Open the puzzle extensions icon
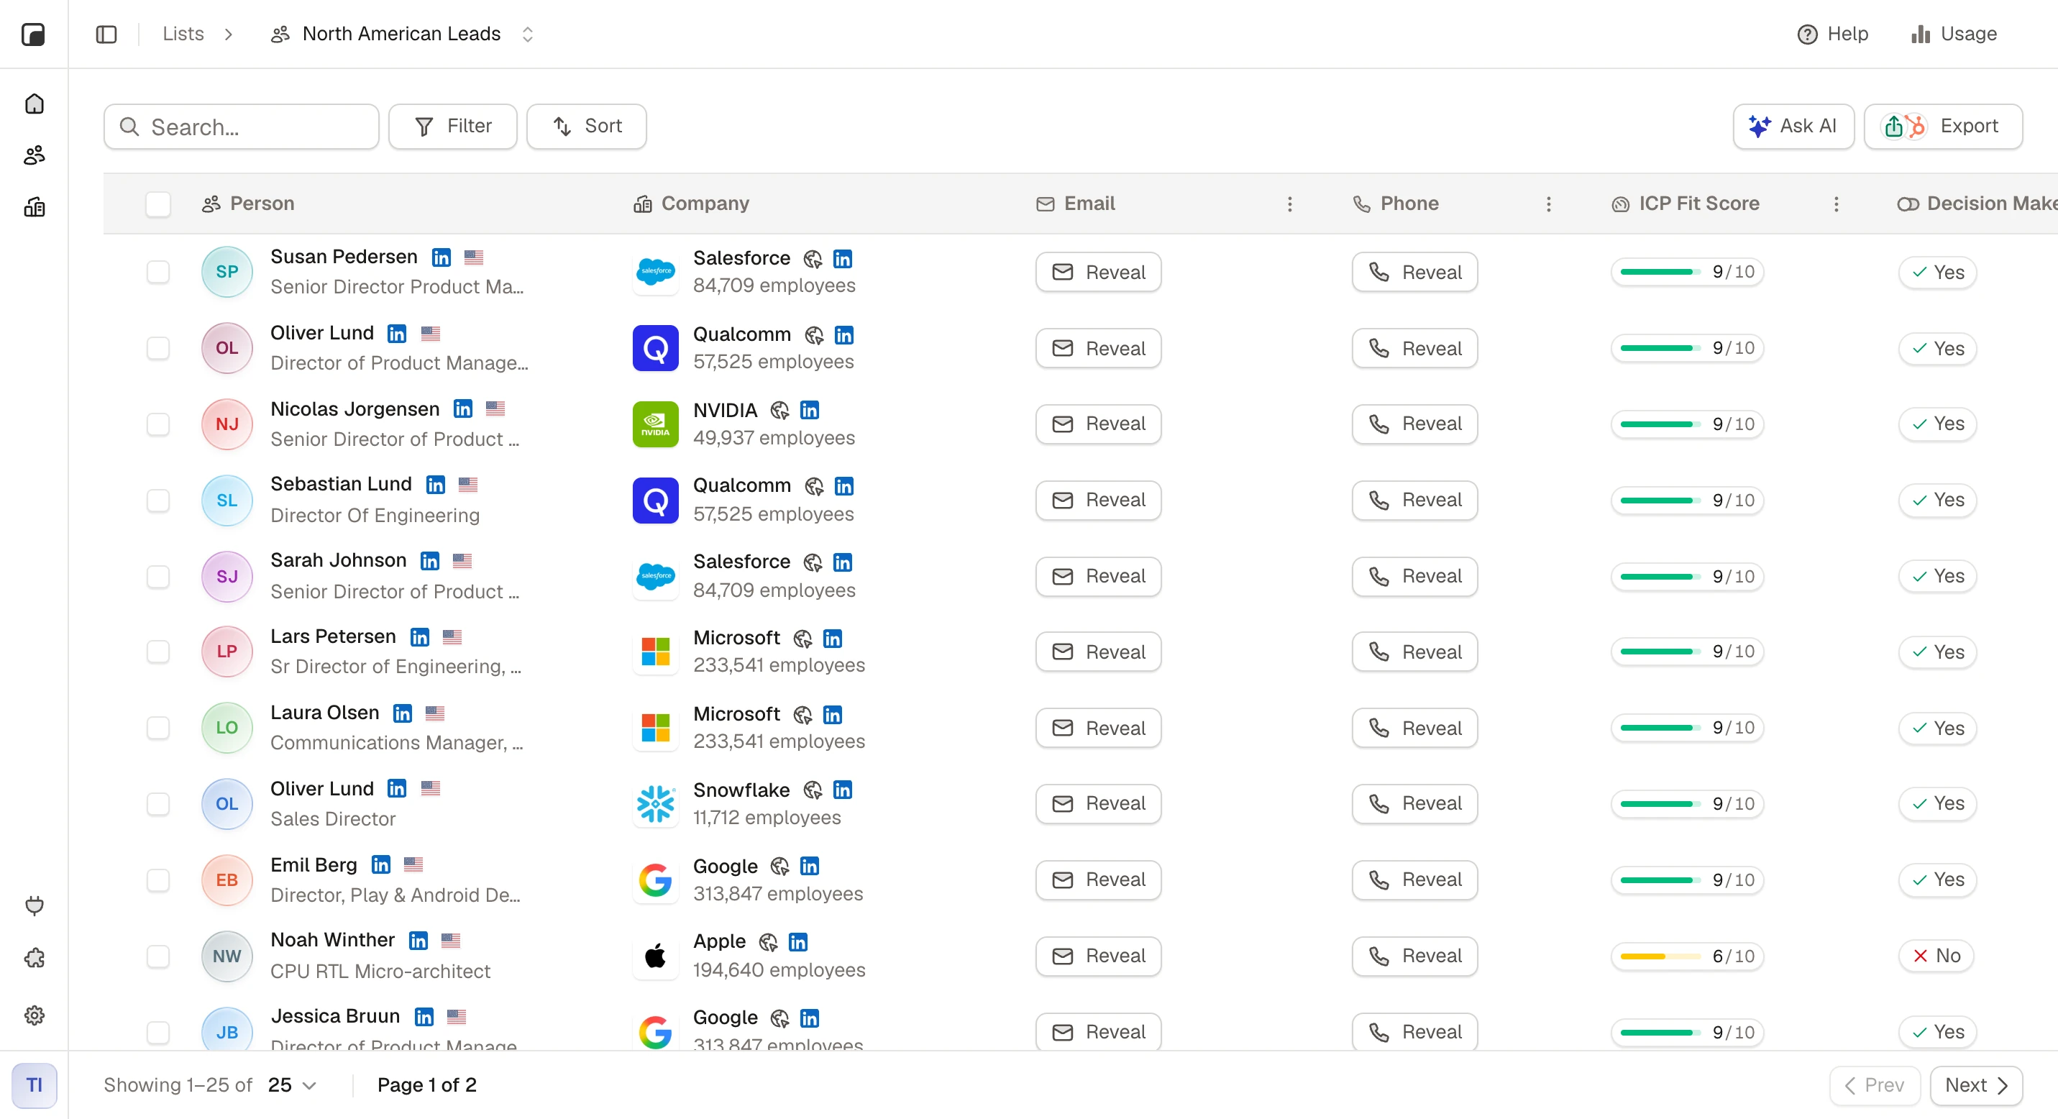Viewport: 2058px width, 1119px height. pos(35,958)
